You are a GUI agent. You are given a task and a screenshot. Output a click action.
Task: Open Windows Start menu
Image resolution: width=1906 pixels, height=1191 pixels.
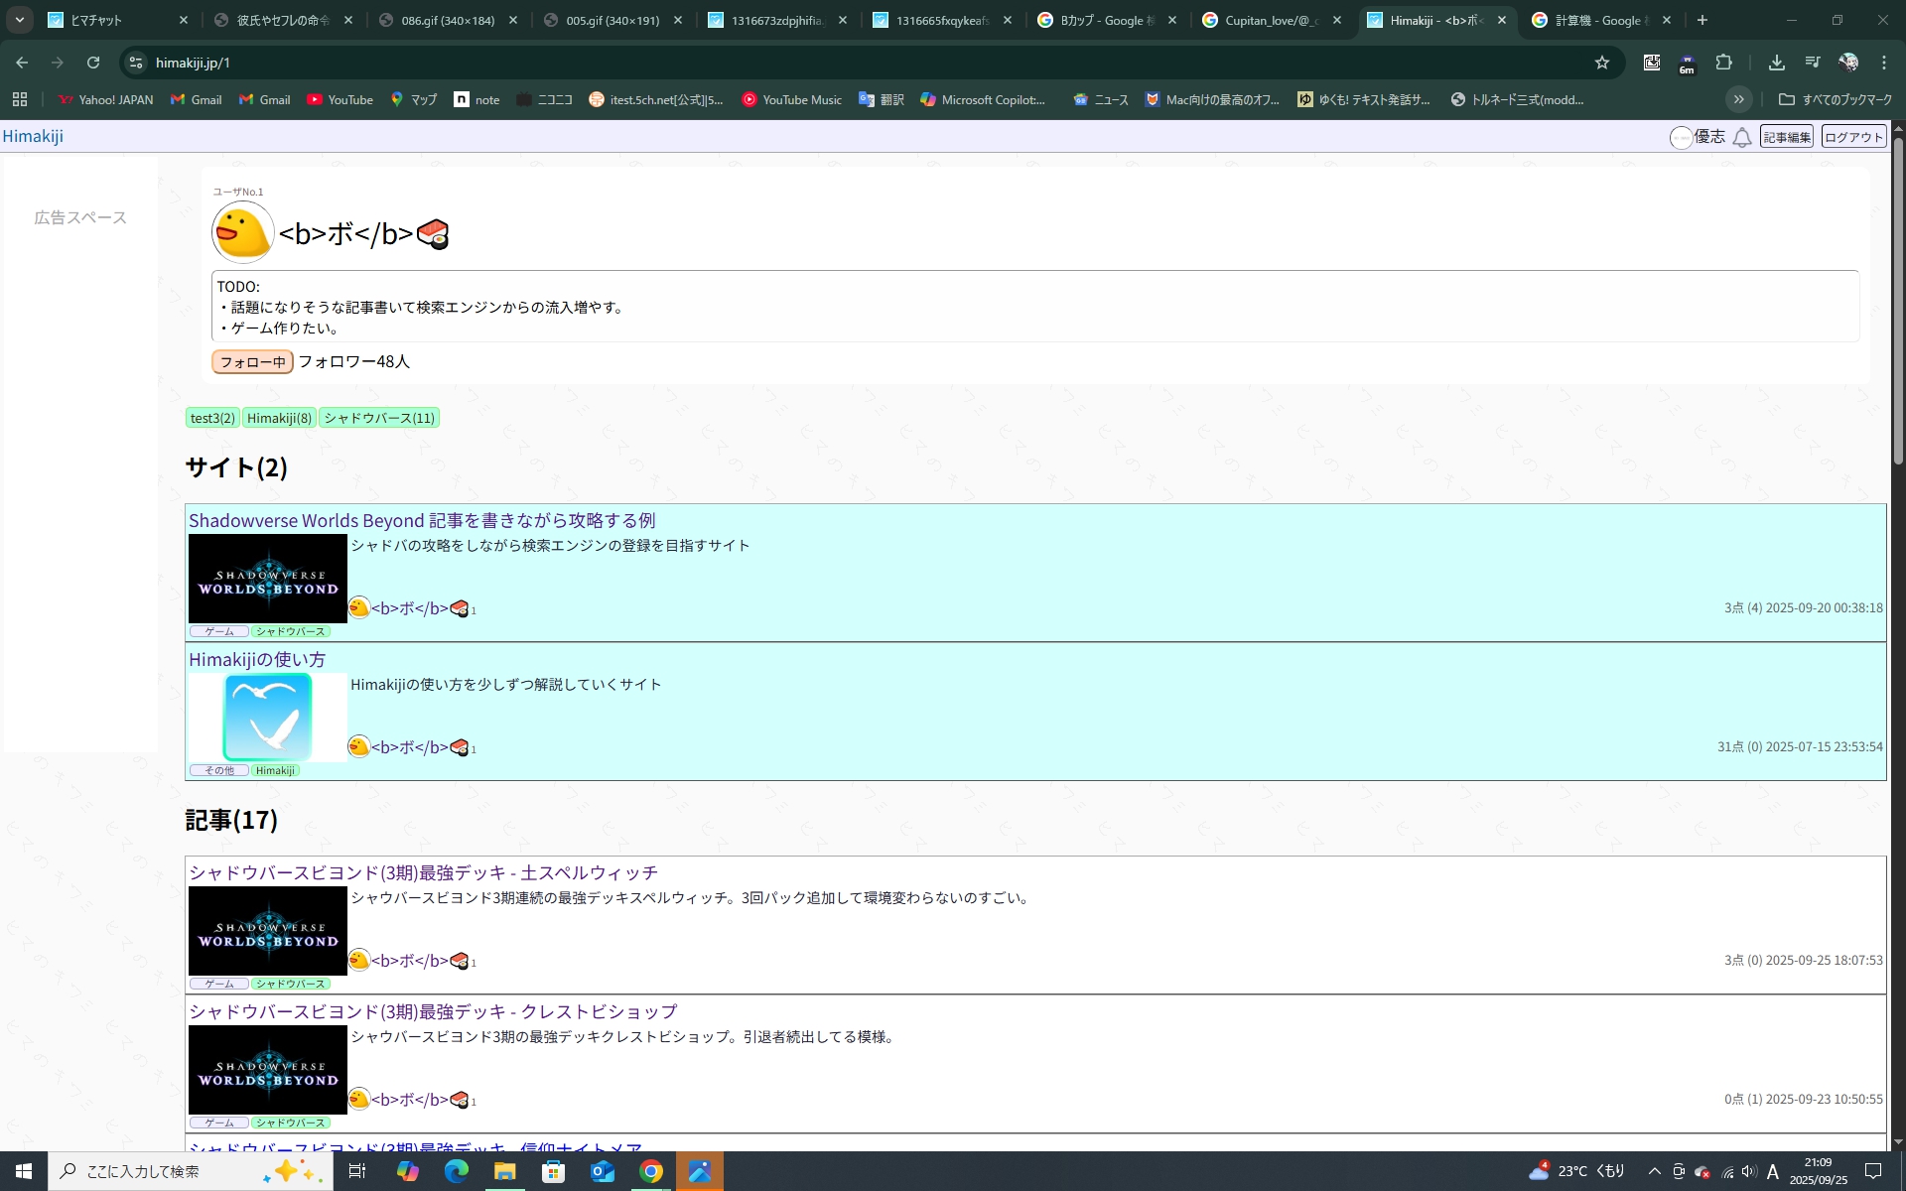[24, 1171]
